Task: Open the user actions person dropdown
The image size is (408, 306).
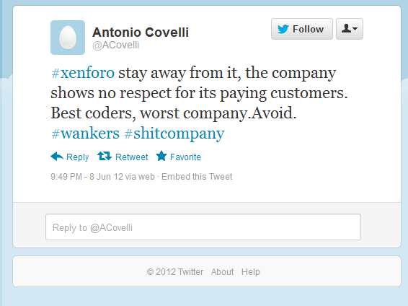Action: tap(350, 29)
